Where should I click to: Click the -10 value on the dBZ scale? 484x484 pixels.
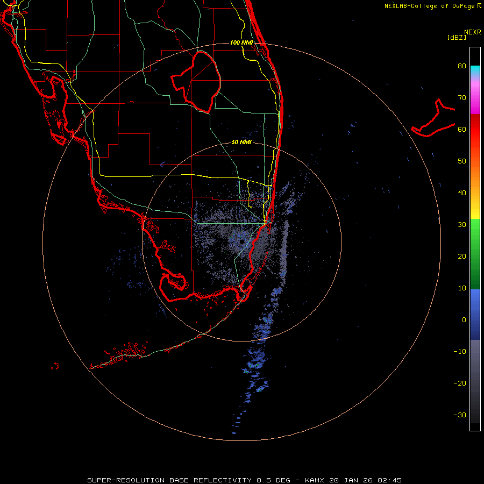point(460,352)
